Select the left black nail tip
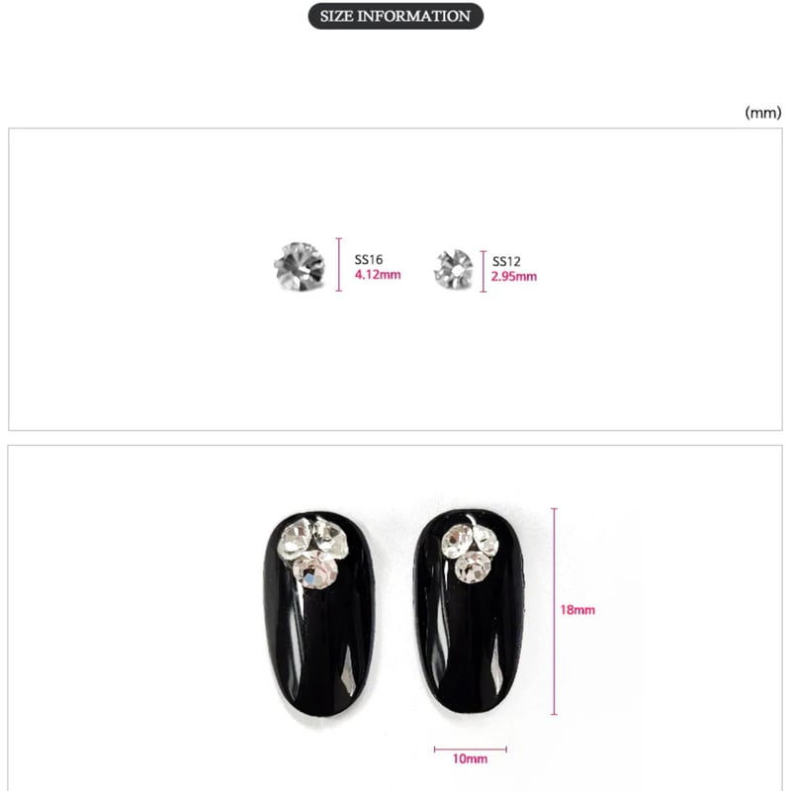The height and width of the screenshot is (791, 791). [x=318, y=613]
